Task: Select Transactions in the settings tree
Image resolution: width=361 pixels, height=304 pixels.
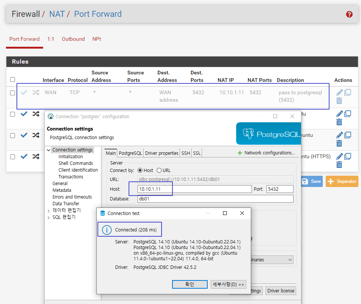Action: [71, 176]
